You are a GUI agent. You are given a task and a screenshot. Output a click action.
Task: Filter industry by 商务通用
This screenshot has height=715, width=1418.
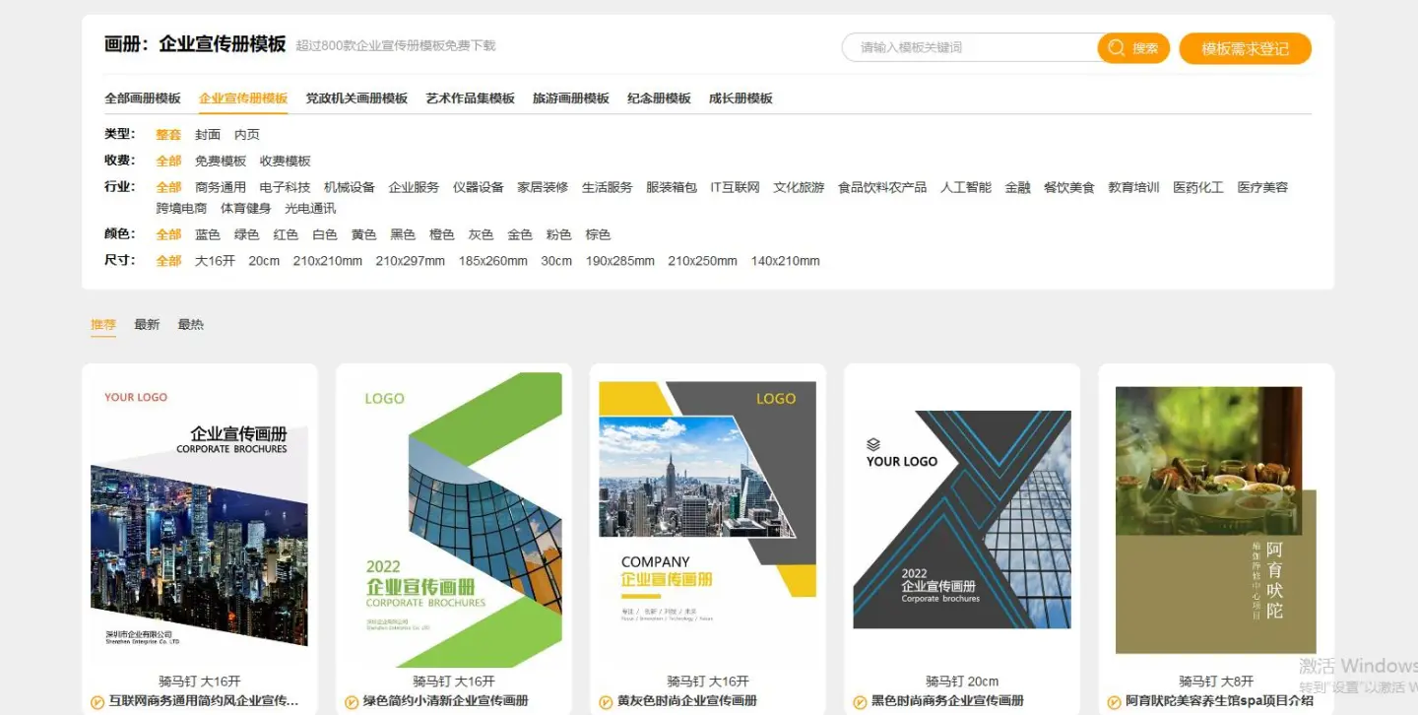[221, 187]
